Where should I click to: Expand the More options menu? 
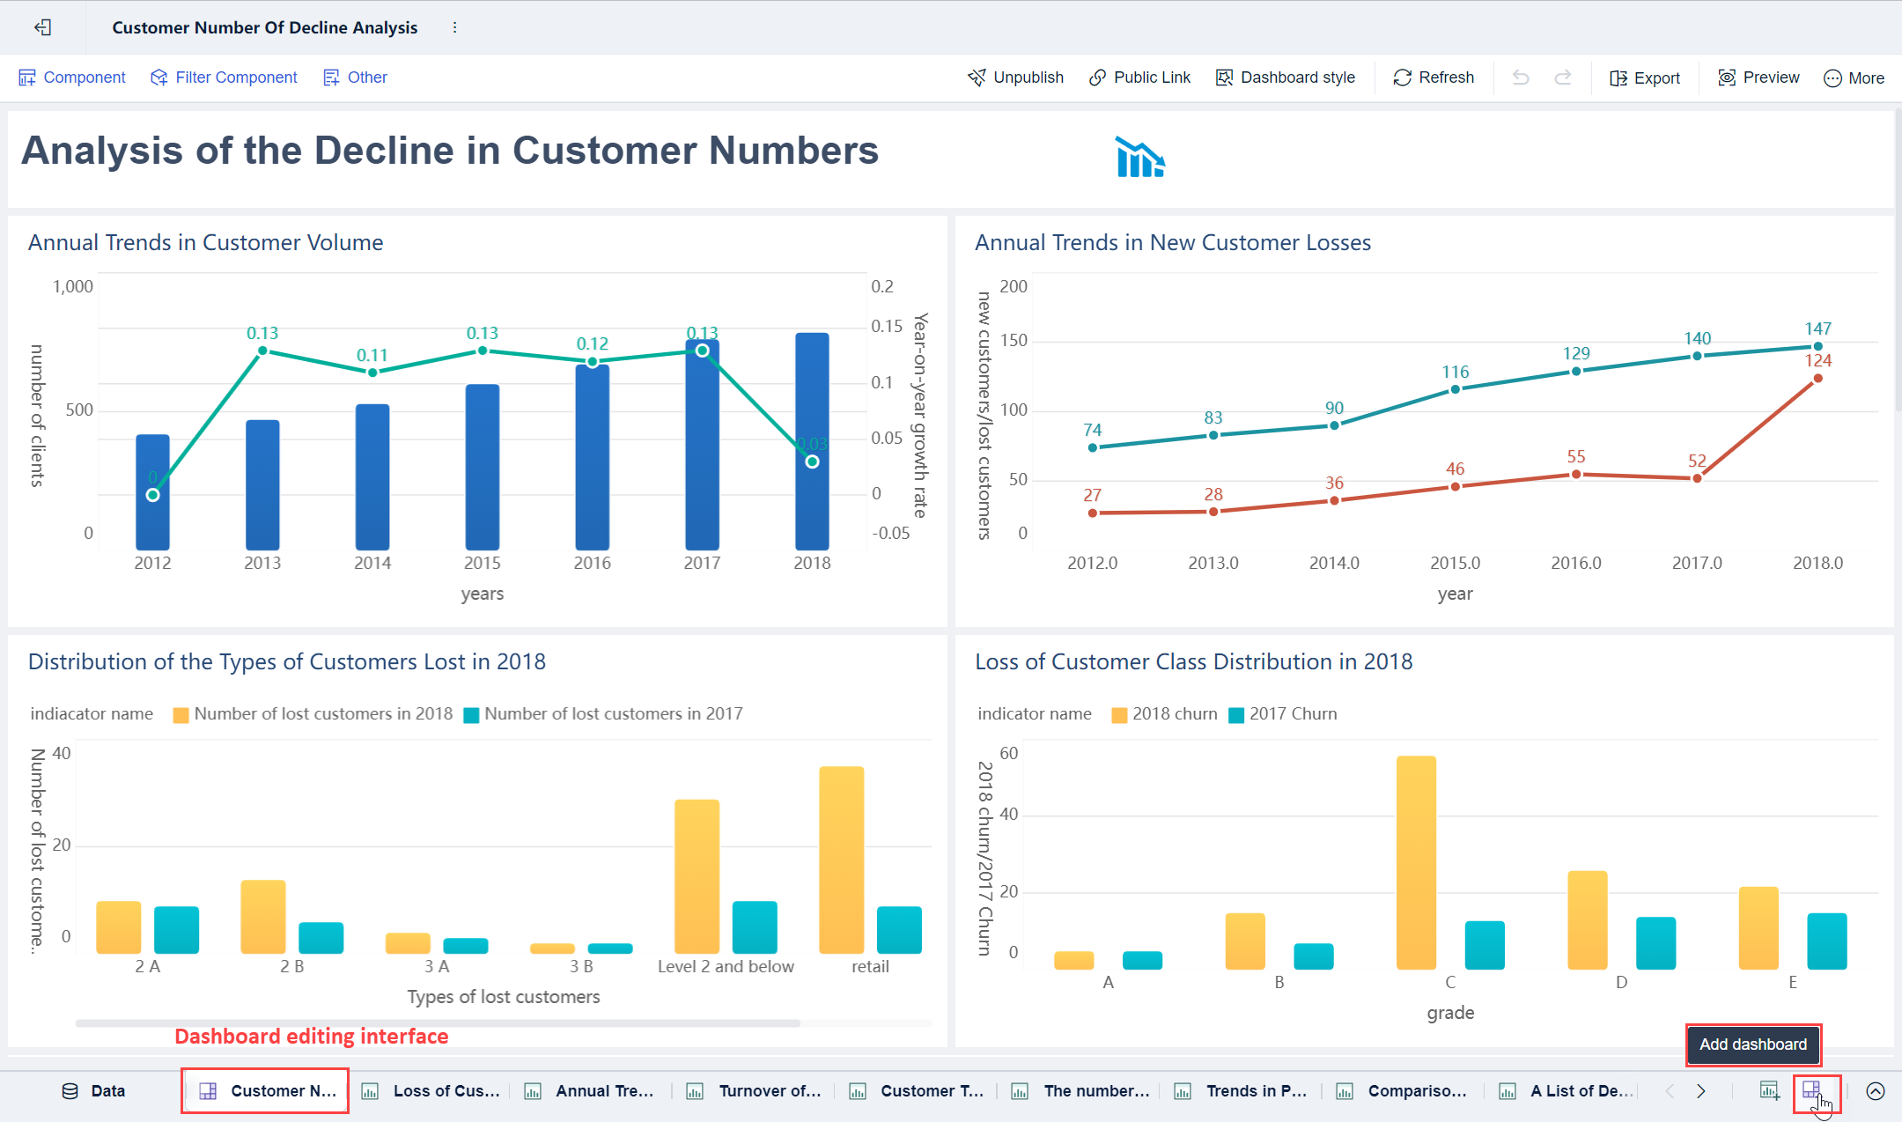[x=1854, y=78]
